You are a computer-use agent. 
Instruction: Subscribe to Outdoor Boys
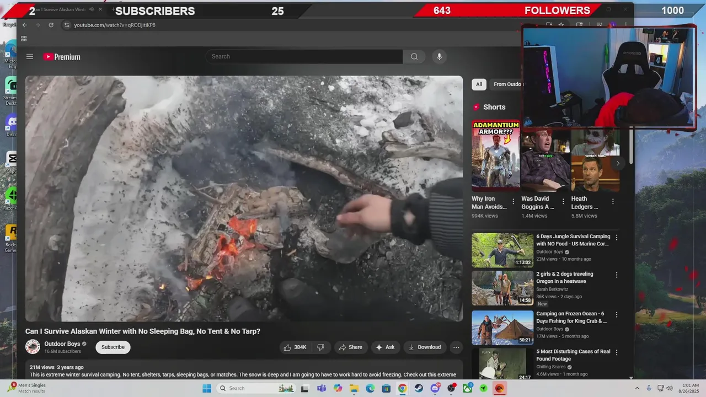[x=113, y=347]
